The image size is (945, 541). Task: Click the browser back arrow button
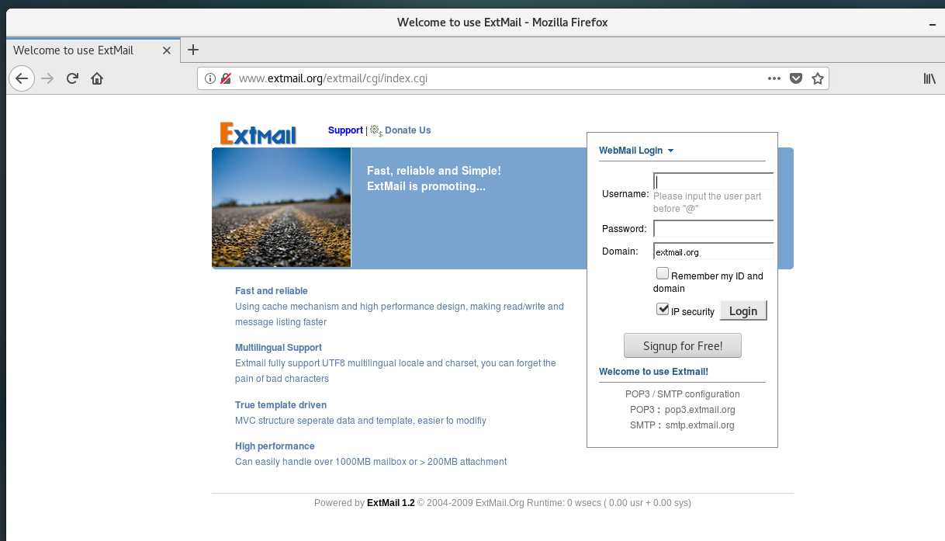(x=22, y=78)
